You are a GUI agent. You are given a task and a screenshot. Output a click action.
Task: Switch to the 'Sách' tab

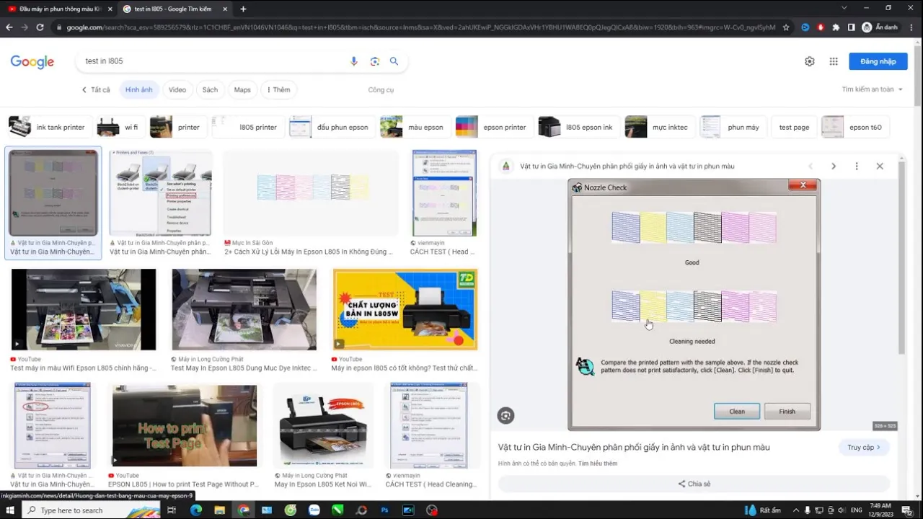pos(210,89)
